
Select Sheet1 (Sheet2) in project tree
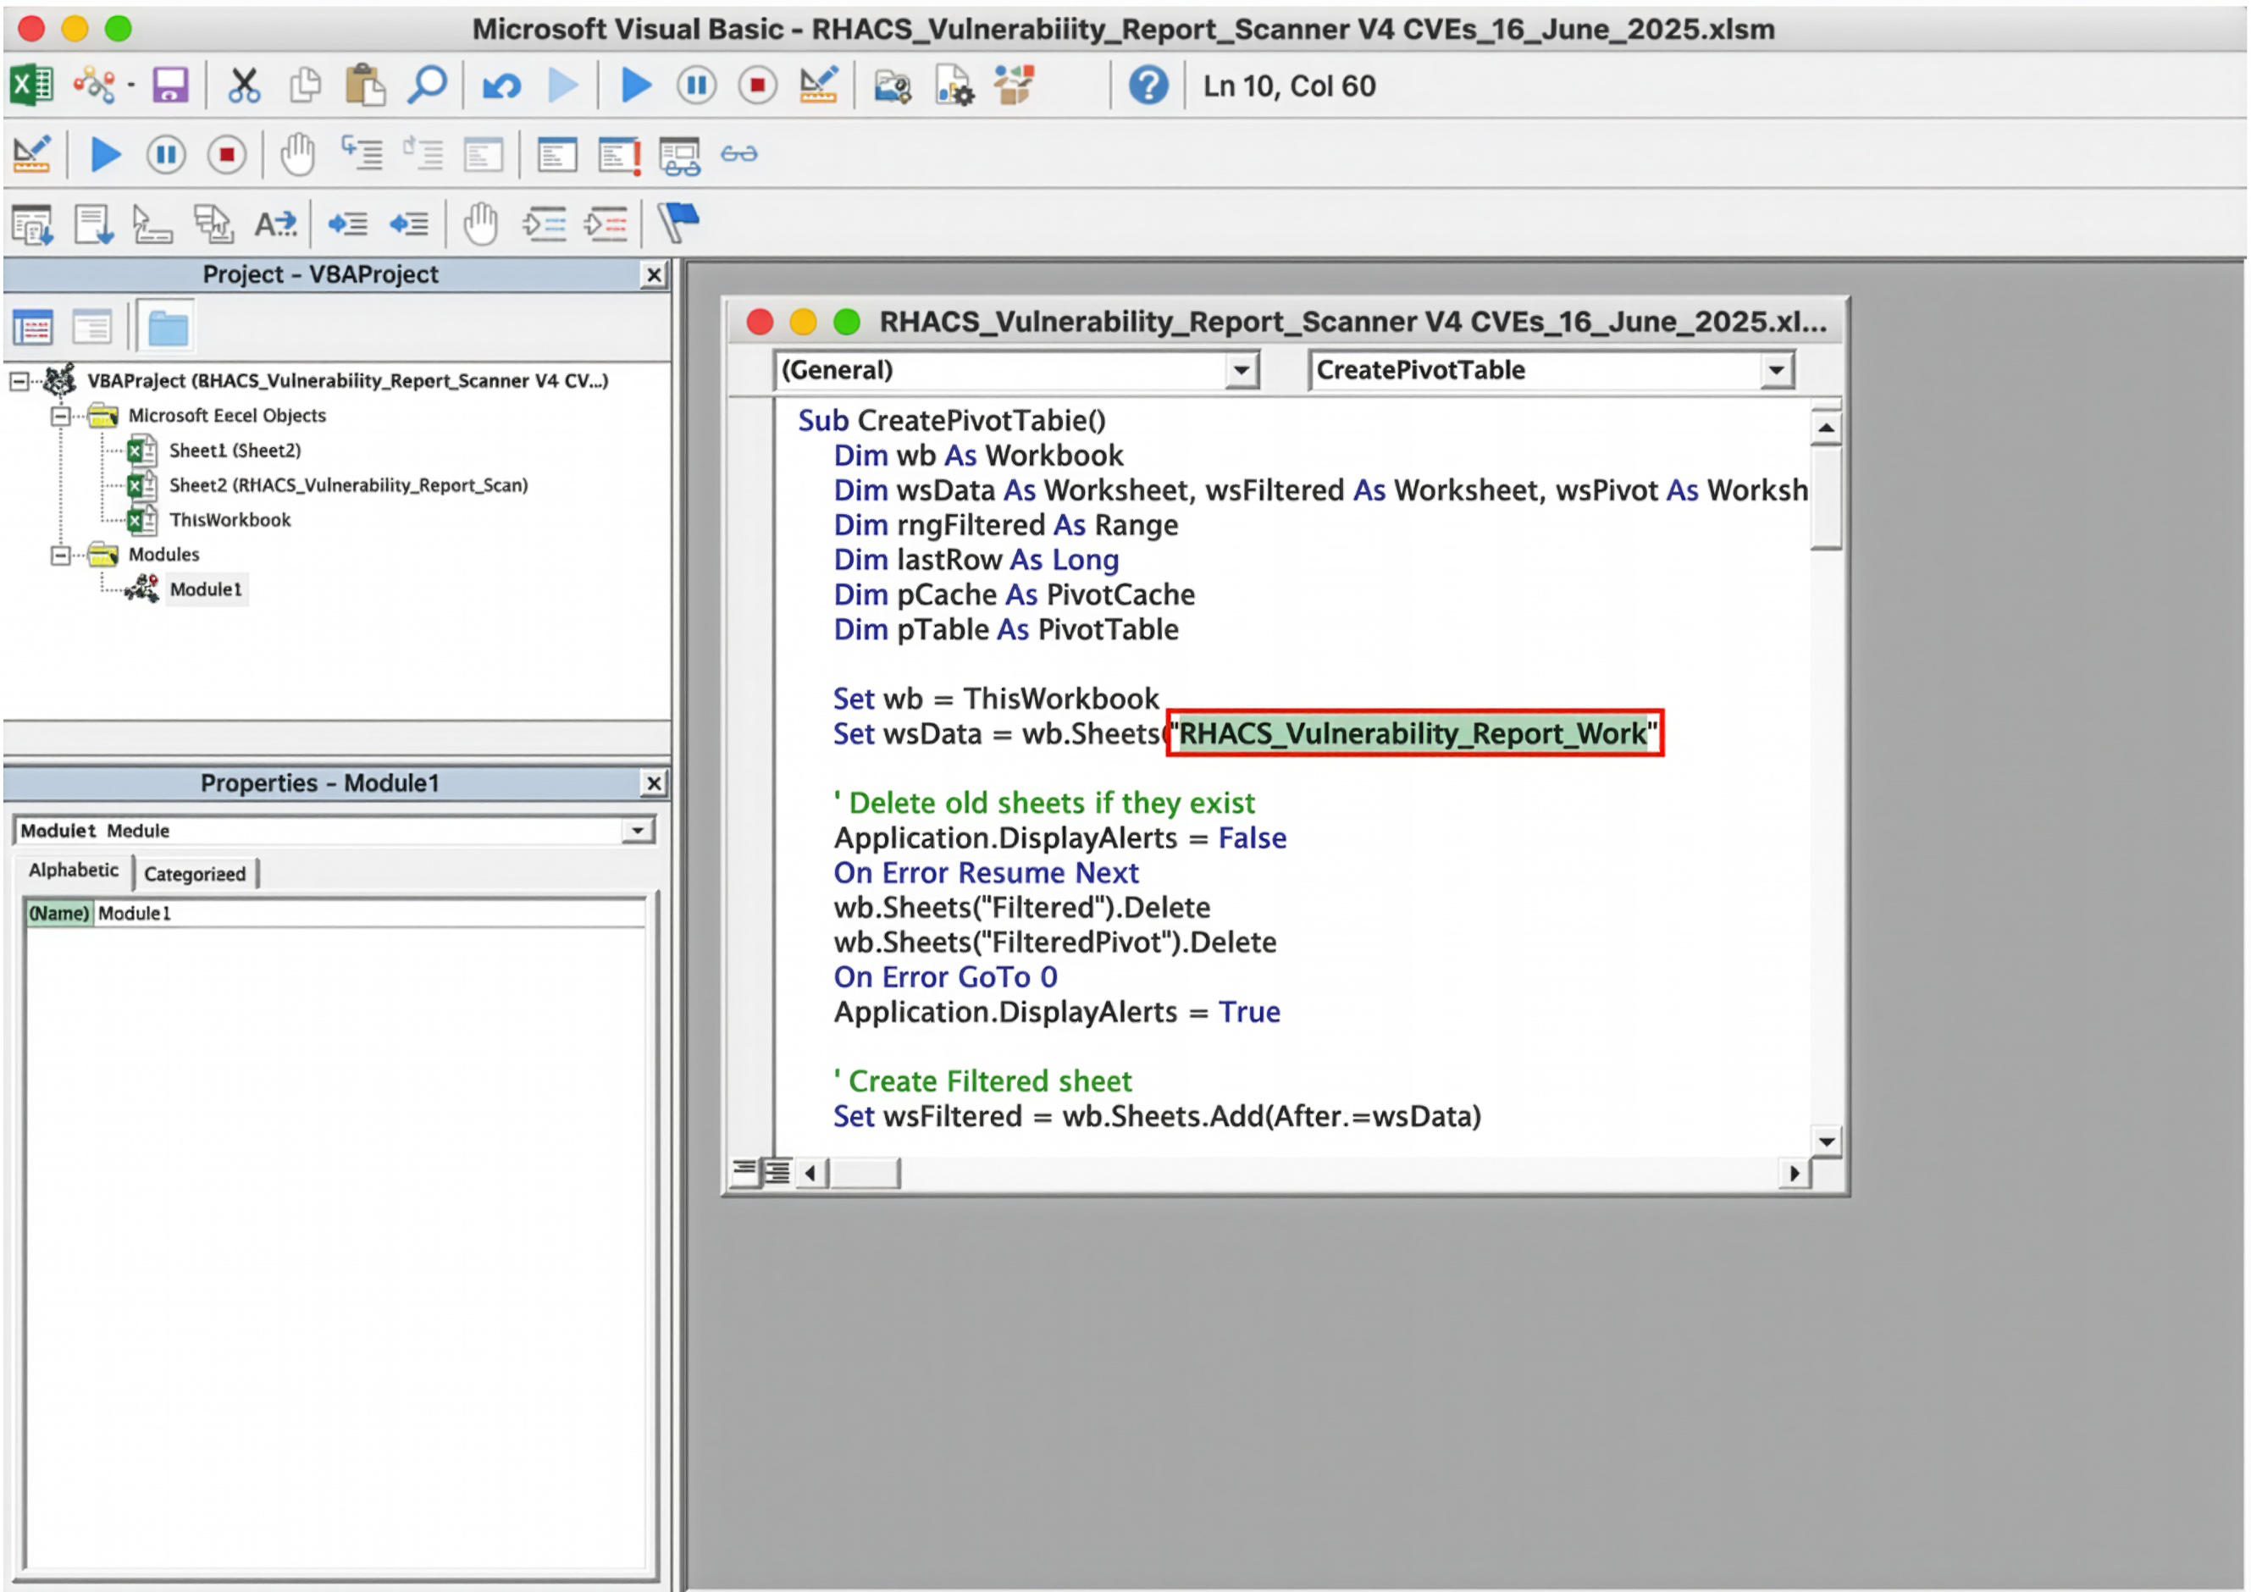(x=235, y=451)
